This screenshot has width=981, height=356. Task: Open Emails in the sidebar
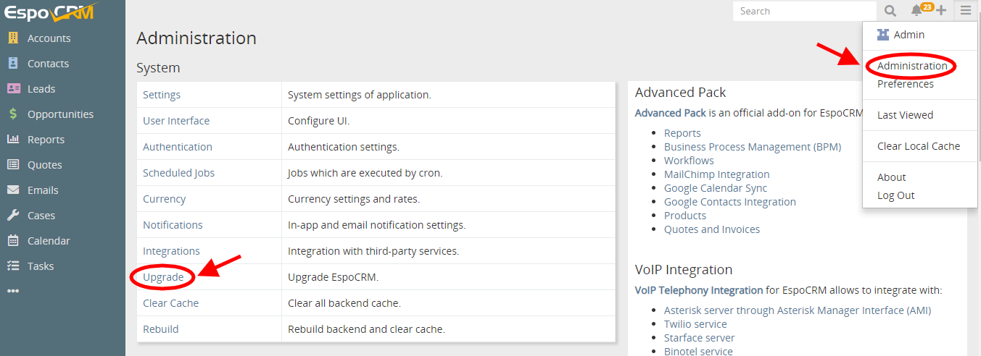[x=43, y=190]
